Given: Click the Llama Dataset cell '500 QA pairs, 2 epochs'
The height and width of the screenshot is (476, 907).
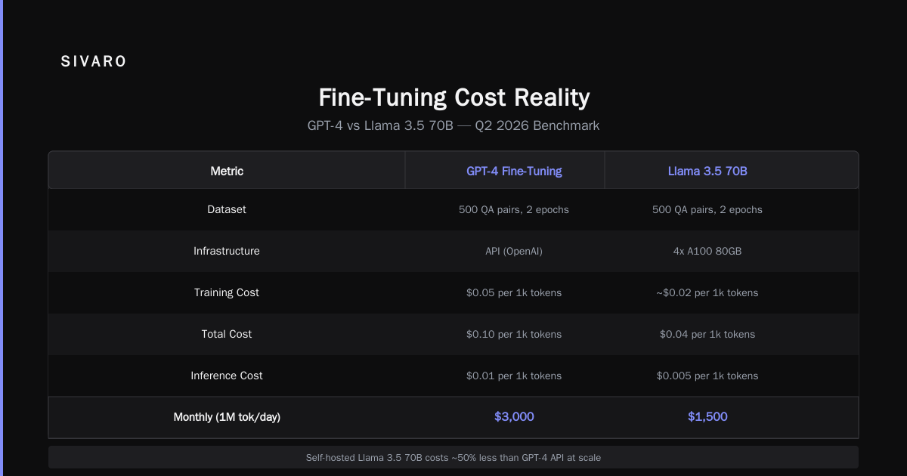Looking at the screenshot, I should 707,209.
